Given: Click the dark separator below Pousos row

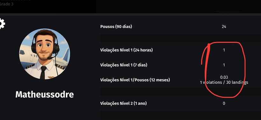Looking at the screenshot, I should [x=180, y=38].
